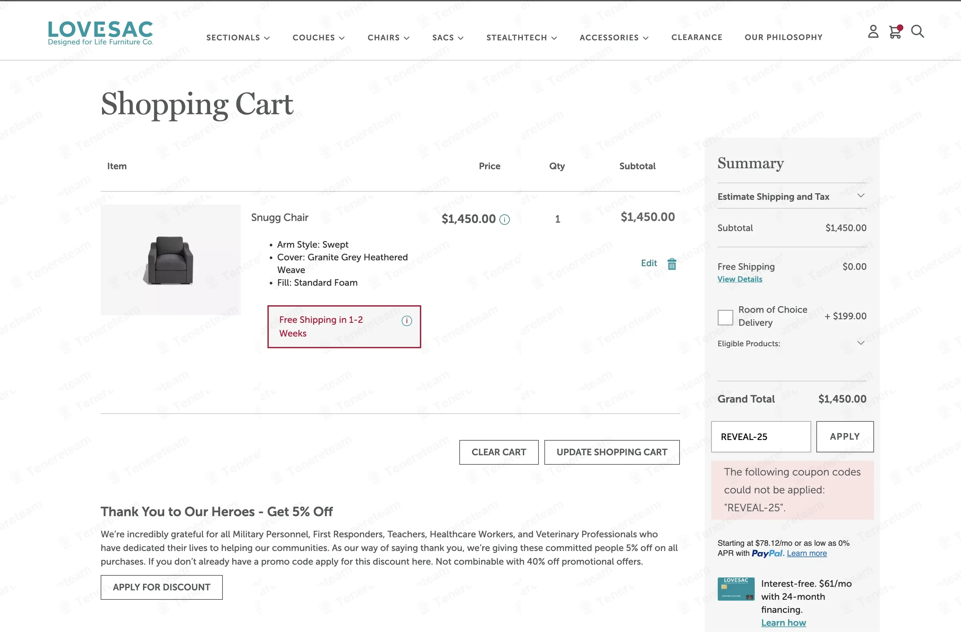The height and width of the screenshot is (632, 961).
Task: Delete Snugg Chair with trash icon
Action: (672, 264)
